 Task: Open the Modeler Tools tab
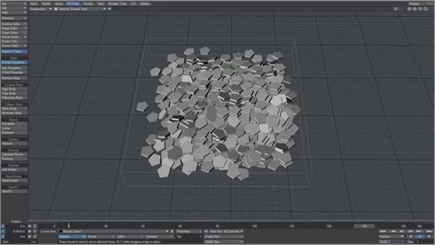[x=118, y=4]
